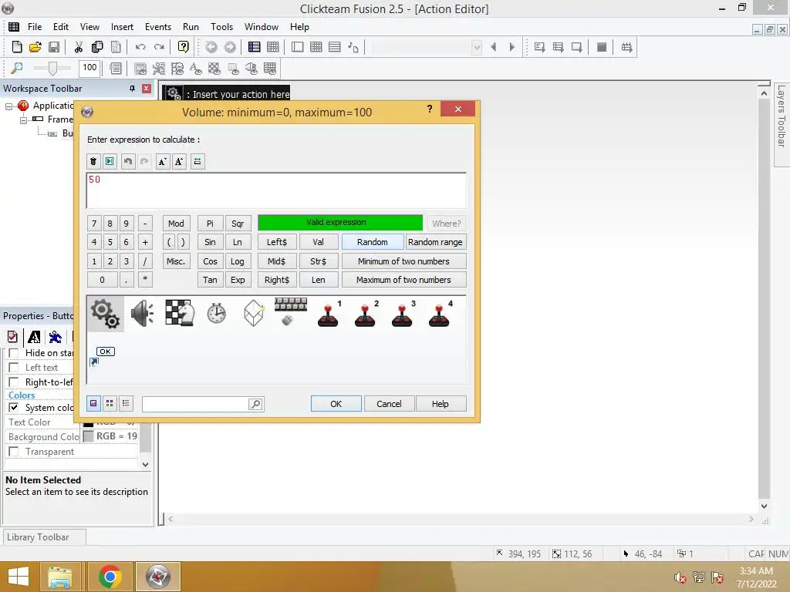790x592 pixels.
Task: Click the dialog Help button
Action: [x=441, y=404]
